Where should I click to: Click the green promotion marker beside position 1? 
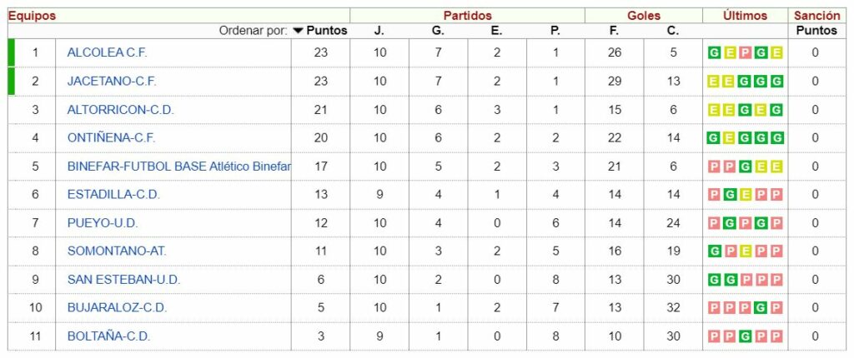11,52
